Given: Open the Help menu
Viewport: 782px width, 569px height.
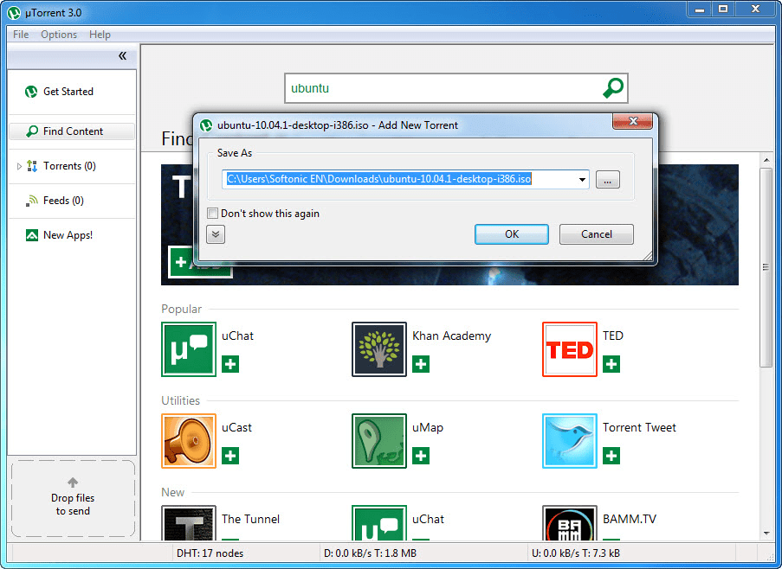Looking at the screenshot, I should (100, 35).
